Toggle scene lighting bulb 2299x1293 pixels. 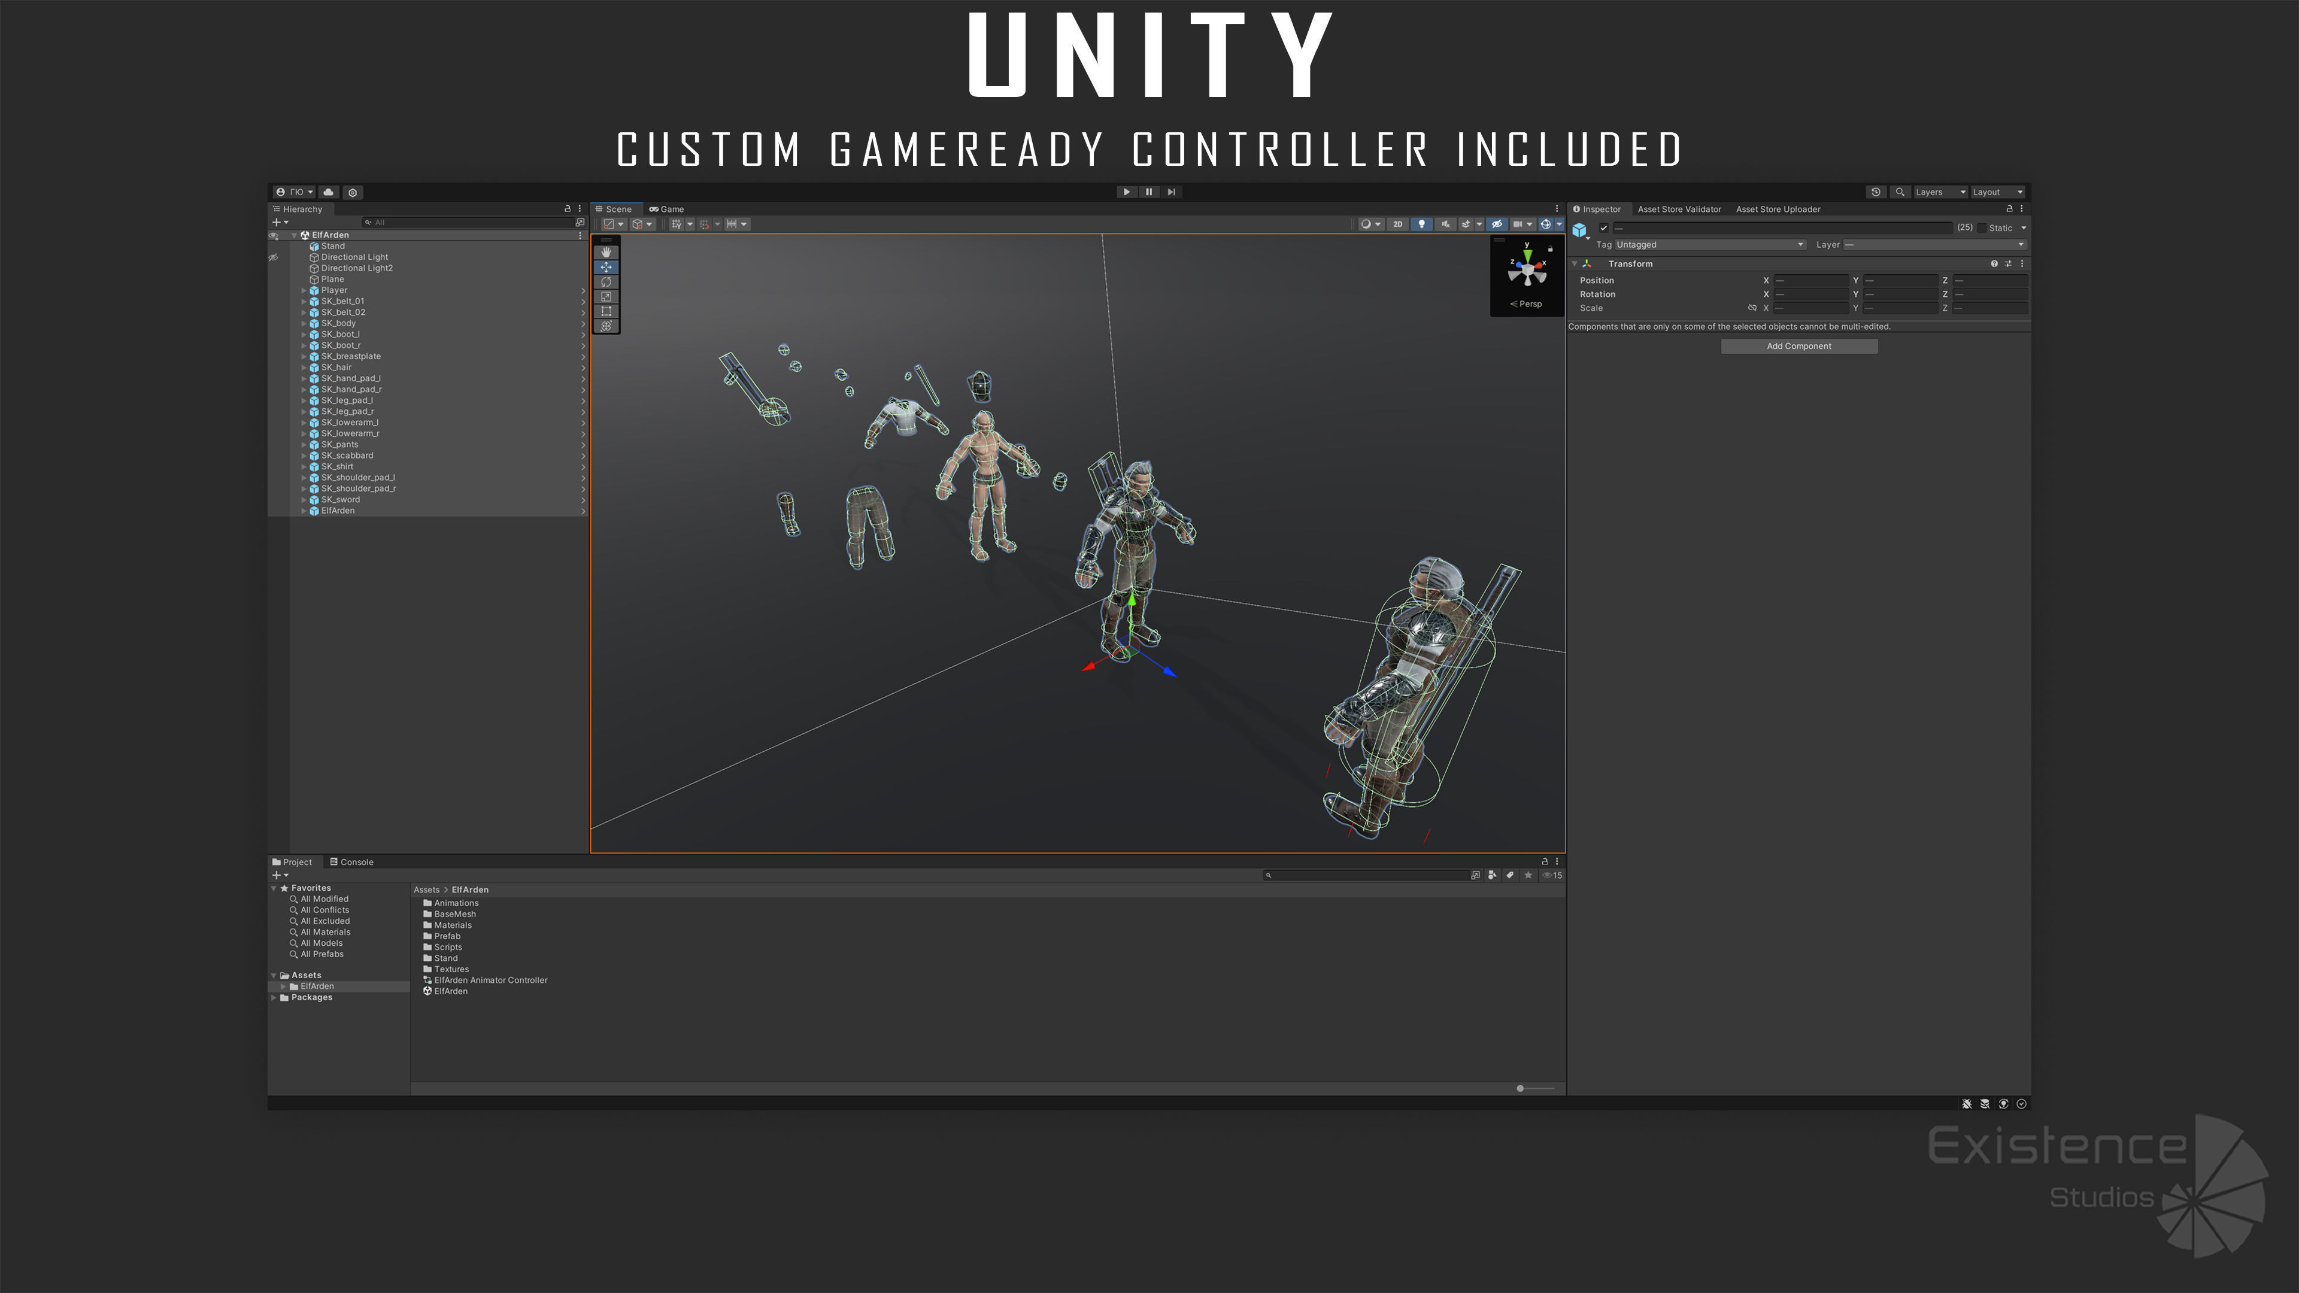[x=1422, y=224]
